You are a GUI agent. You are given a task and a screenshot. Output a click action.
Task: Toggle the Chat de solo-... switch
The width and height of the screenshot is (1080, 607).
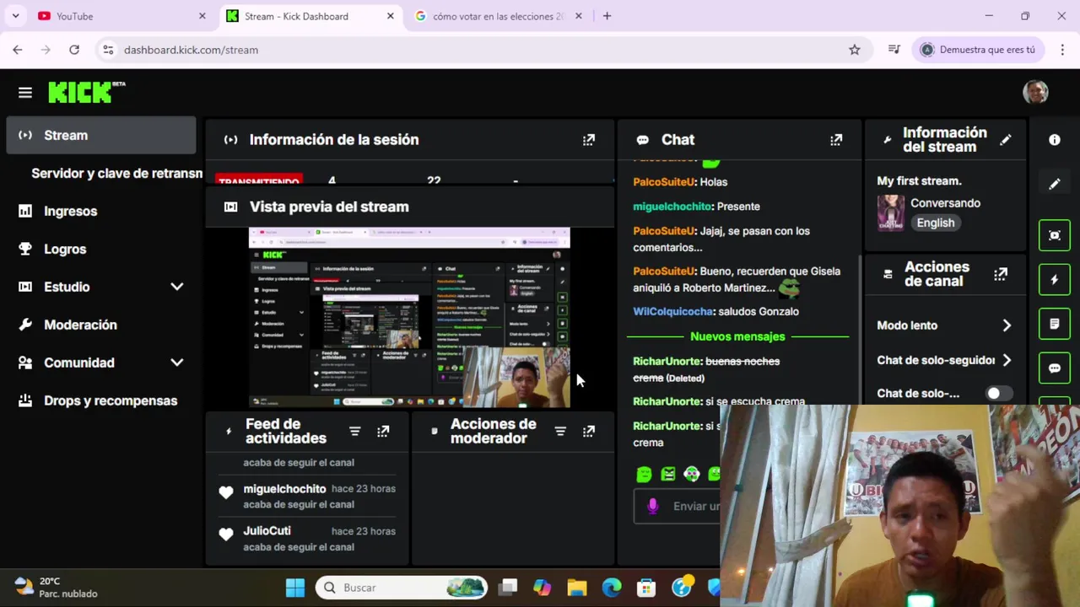(999, 394)
